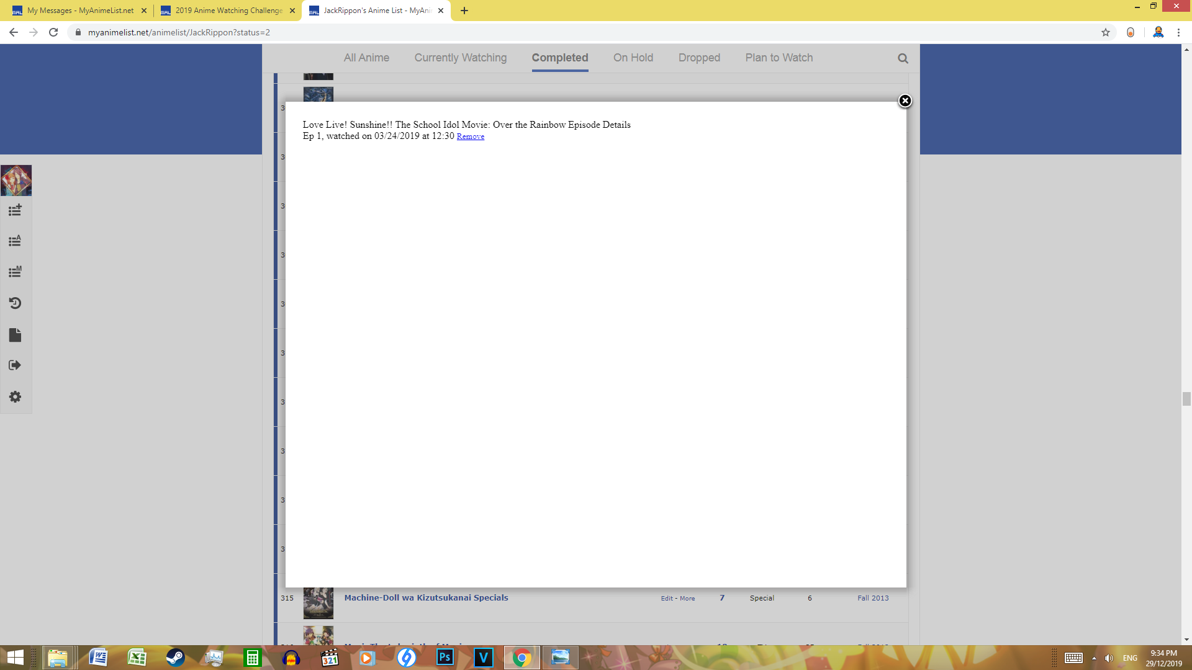The width and height of the screenshot is (1192, 670).
Task: Switch to Currently Watching tab
Action: pos(460,58)
